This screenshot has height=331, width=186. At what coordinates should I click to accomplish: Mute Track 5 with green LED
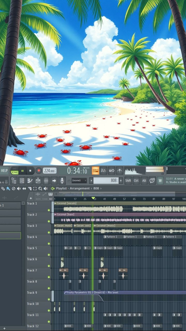(49, 255)
